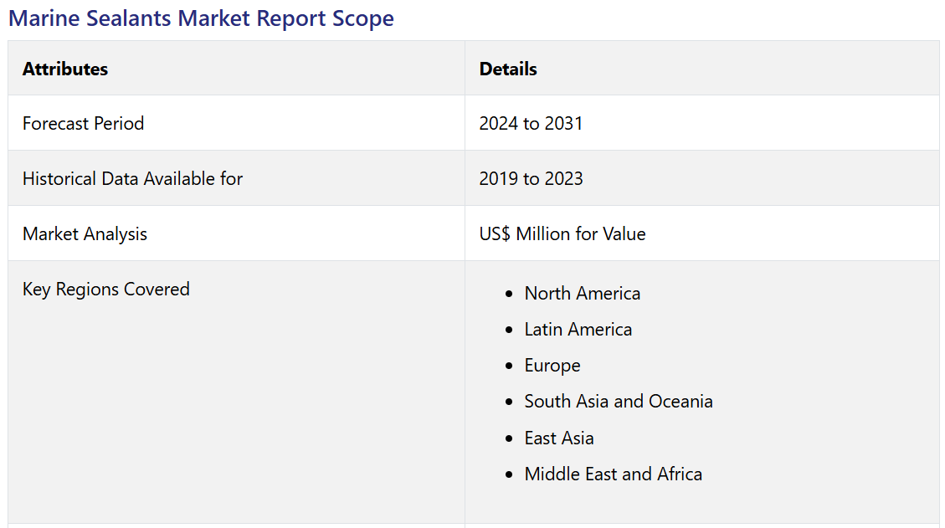The width and height of the screenshot is (945, 528).
Task: Click 'South Asia and Oceania' item
Action: pyautogui.click(x=619, y=402)
